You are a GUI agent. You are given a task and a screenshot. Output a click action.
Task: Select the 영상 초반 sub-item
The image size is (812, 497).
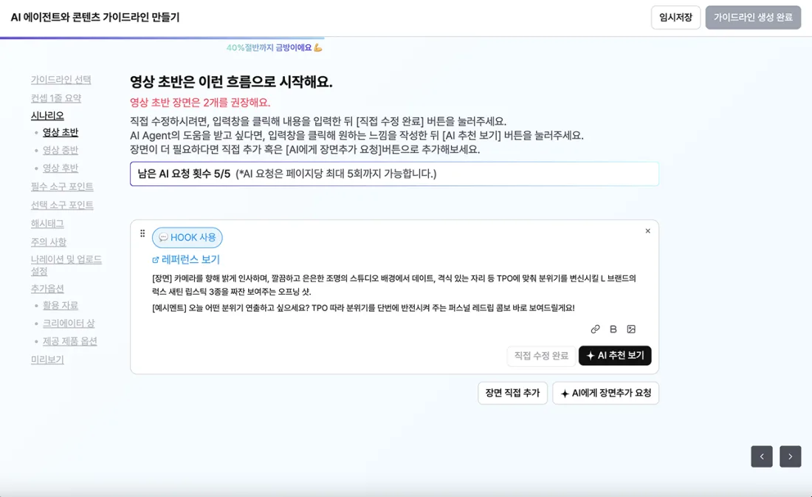pos(60,132)
